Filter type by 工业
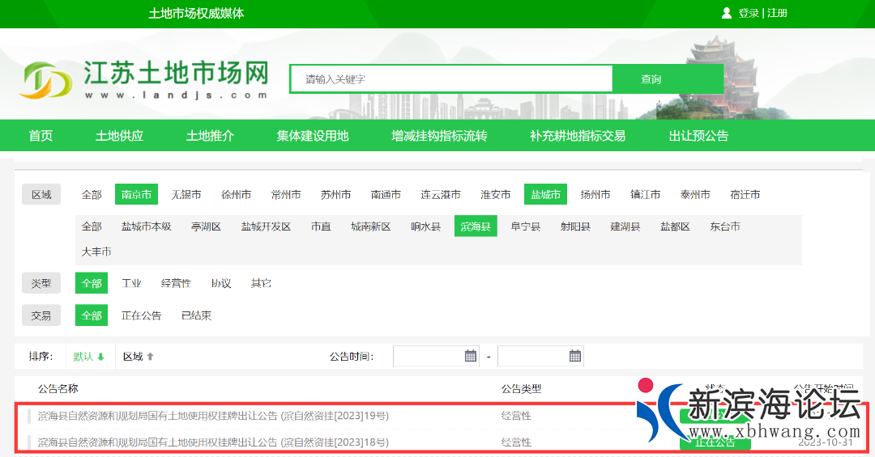Image resolution: width=875 pixels, height=457 pixels. click(131, 283)
